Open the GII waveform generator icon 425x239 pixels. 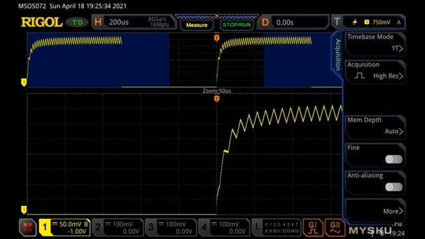[335, 227]
